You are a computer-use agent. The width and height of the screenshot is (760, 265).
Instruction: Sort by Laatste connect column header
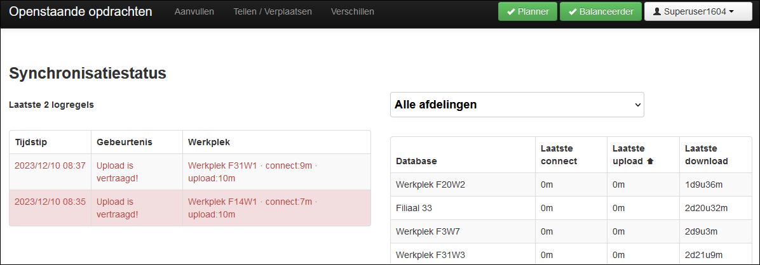point(571,155)
